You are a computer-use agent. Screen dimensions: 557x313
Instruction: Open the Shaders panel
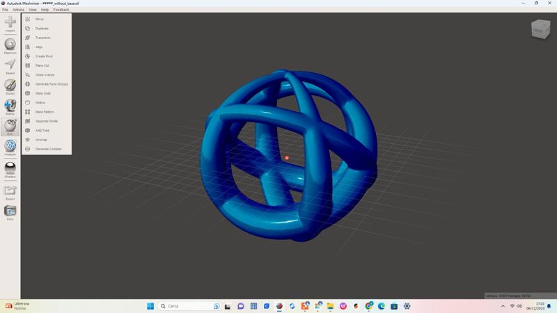pyautogui.click(x=10, y=170)
